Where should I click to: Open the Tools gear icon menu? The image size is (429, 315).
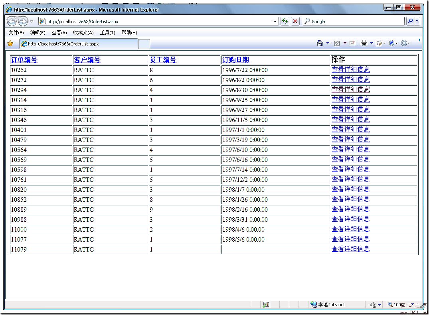click(403, 43)
